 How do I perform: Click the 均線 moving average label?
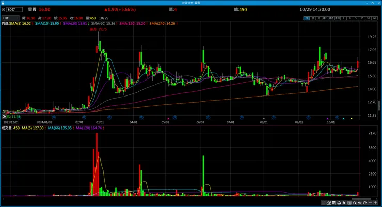pyautogui.click(x=5, y=24)
